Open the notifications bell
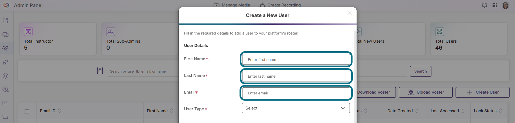 (484, 5)
